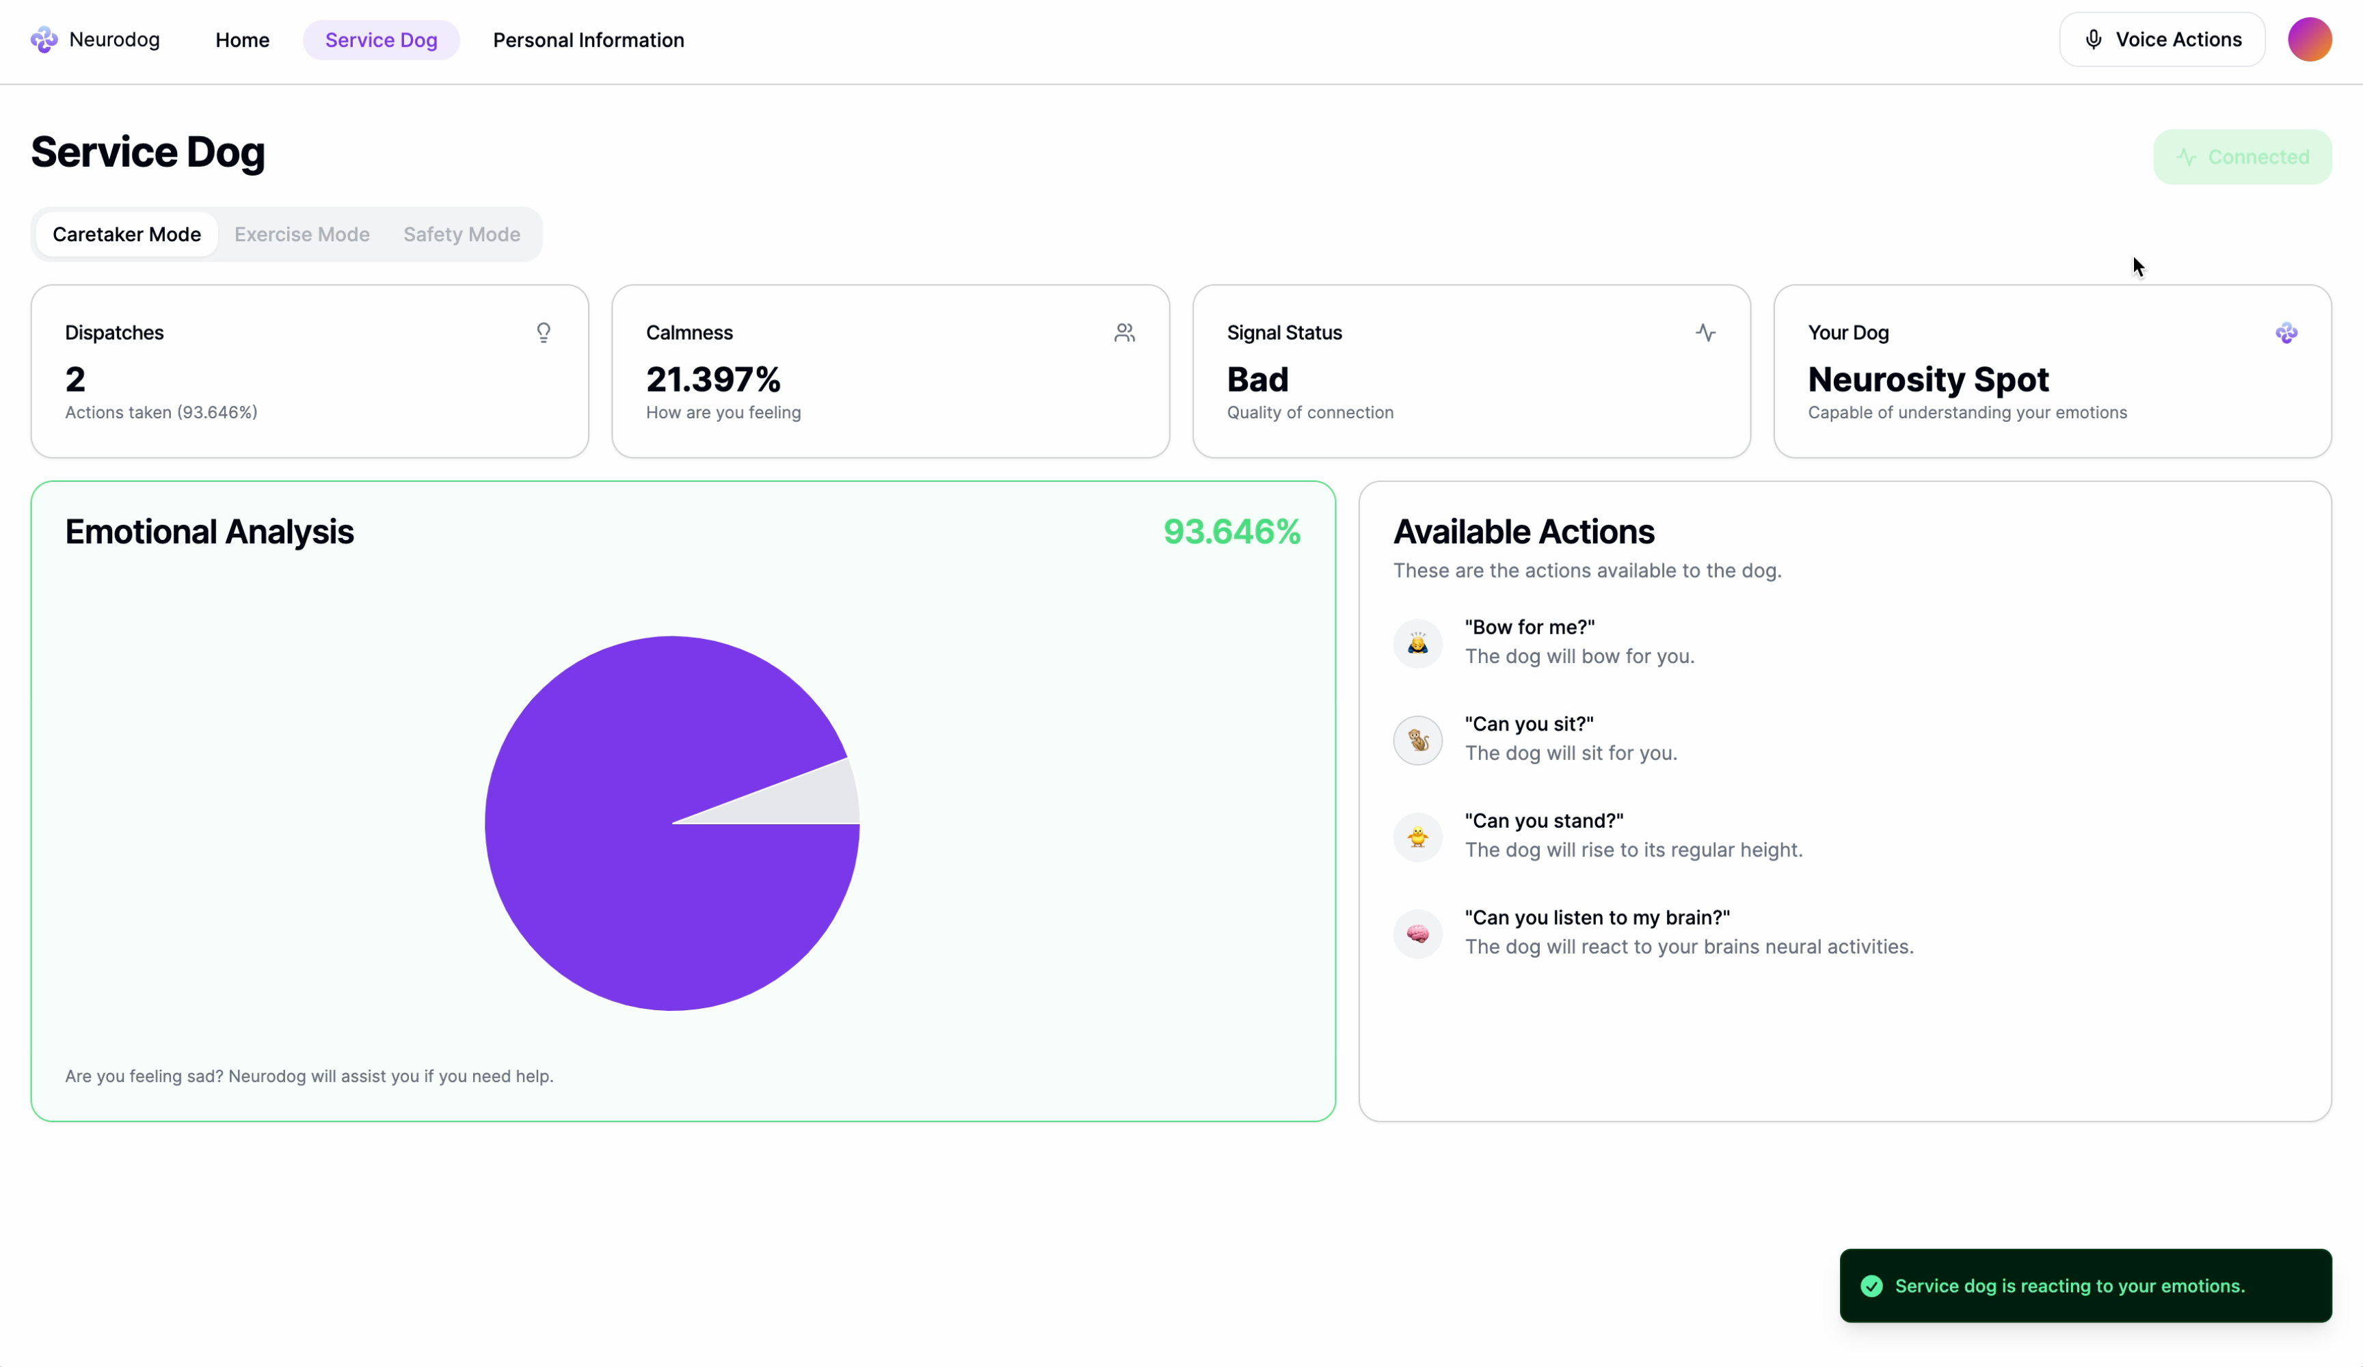2363x1367 pixels.
Task: Switch to Caretaker Mode
Action: click(x=126, y=234)
